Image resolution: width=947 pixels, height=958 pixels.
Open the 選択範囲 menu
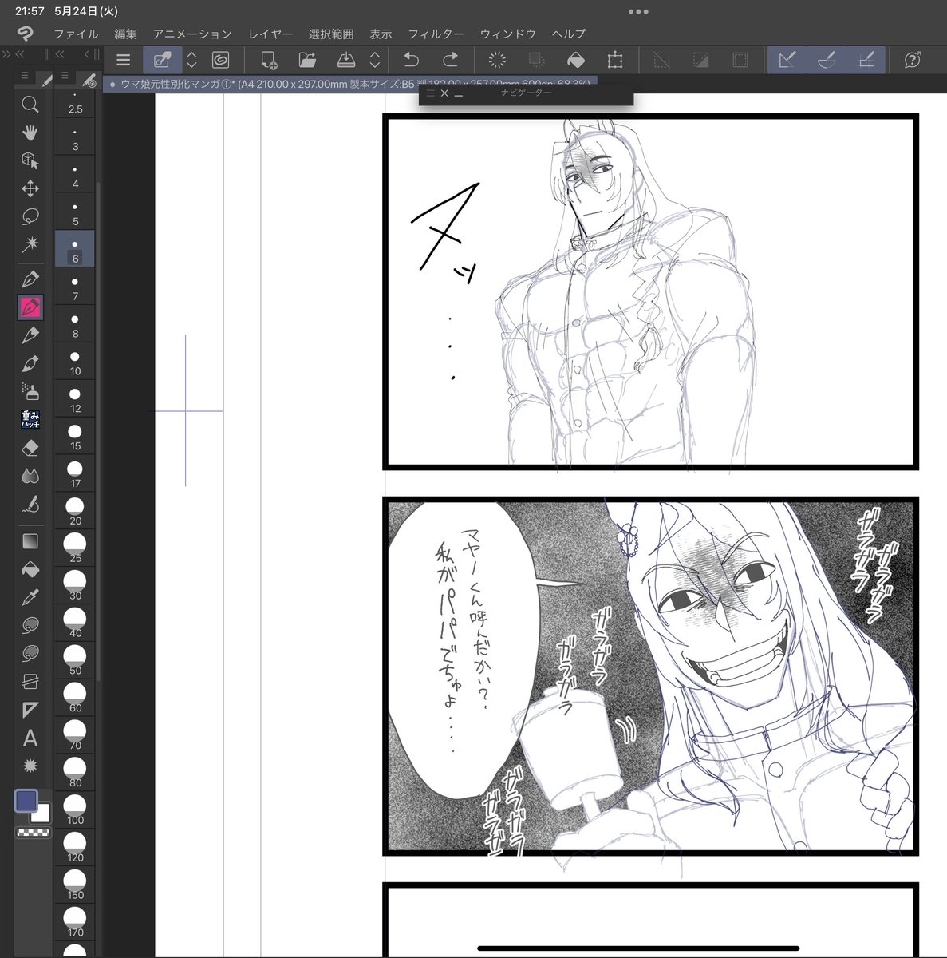click(x=331, y=34)
